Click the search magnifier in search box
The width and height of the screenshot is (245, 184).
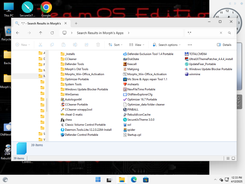coord(229,33)
